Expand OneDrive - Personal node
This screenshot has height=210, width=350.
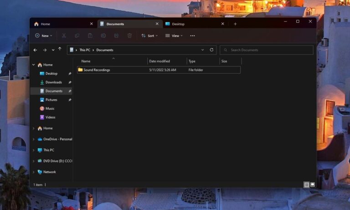pyautogui.click(x=33, y=139)
